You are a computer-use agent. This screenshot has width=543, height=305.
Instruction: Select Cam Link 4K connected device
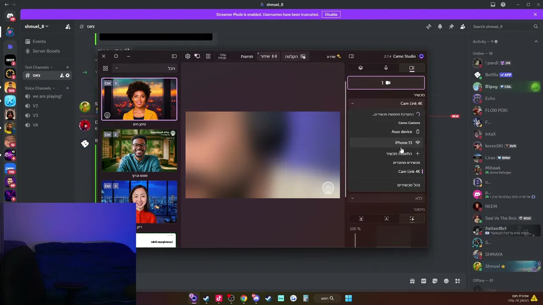(x=386, y=172)
